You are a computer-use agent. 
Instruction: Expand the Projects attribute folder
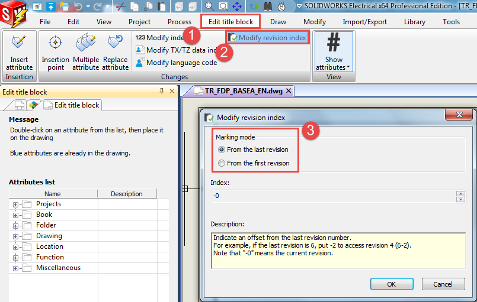[15, 204]
